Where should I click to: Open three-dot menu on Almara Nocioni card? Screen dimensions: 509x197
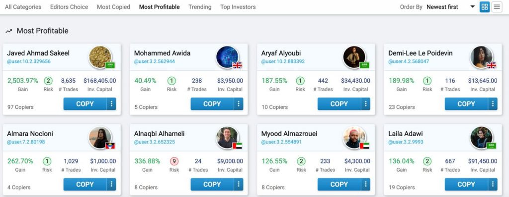click(111, 185)
